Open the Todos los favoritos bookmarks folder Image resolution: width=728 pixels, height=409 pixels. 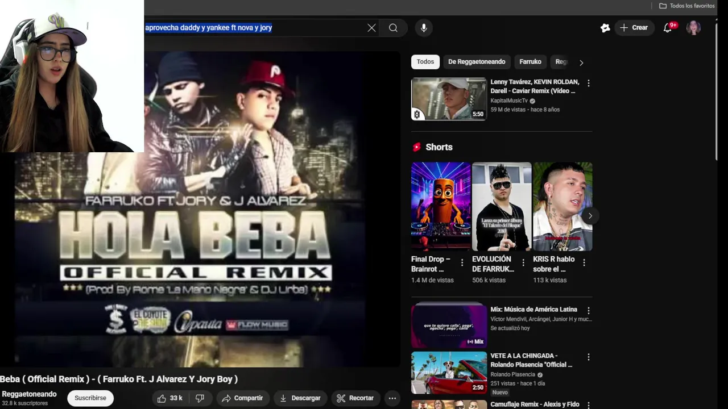[686, 6]
